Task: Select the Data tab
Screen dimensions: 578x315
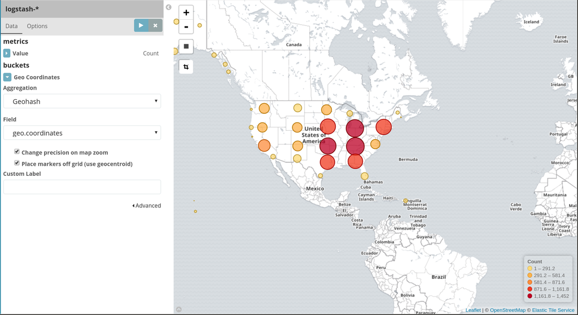Action: [11, 26]
